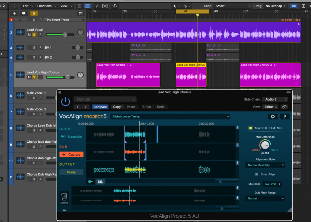Click the Compare button
Viewport: 311px width, 222px height.
pos(100,107)
